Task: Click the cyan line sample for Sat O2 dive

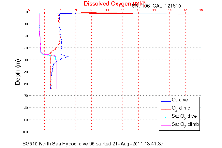Action: (x=166, y=118)
